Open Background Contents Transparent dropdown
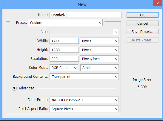 [84, 77]
